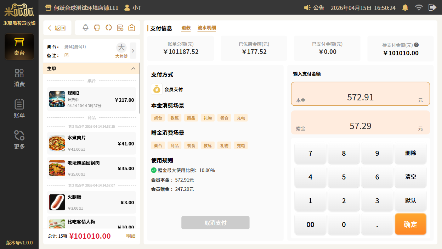Open 账单 in the left sidebar
This screenshot has height=249, width=442.
tap(19, 109)
